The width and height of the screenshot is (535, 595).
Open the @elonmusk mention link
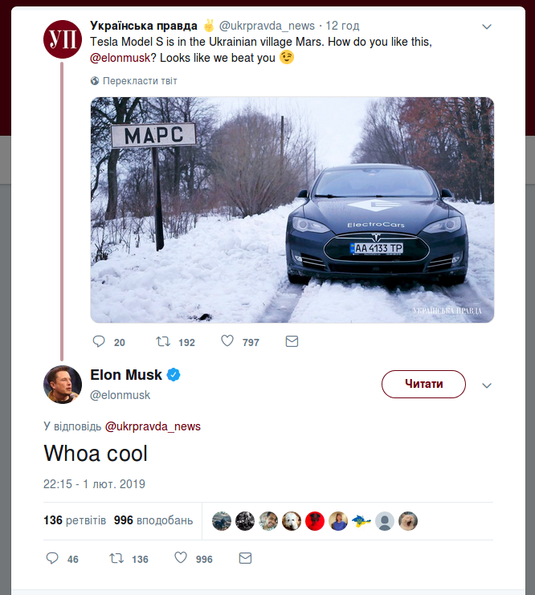pyautogui.click(x=120, y=59)
